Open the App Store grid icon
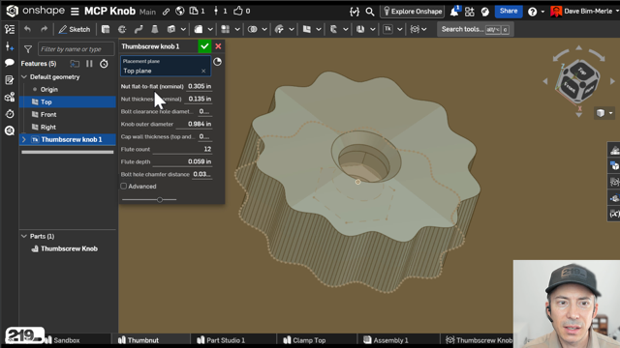The width and height of the screenshot is (620, 348). click(x=469, y=12)
